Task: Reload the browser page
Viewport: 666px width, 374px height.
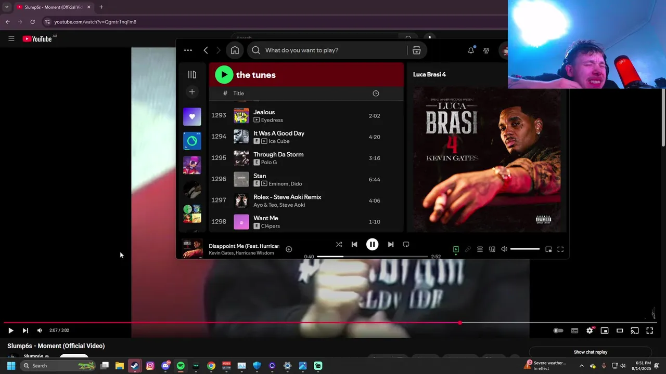Action: click(x=32, y=22)
